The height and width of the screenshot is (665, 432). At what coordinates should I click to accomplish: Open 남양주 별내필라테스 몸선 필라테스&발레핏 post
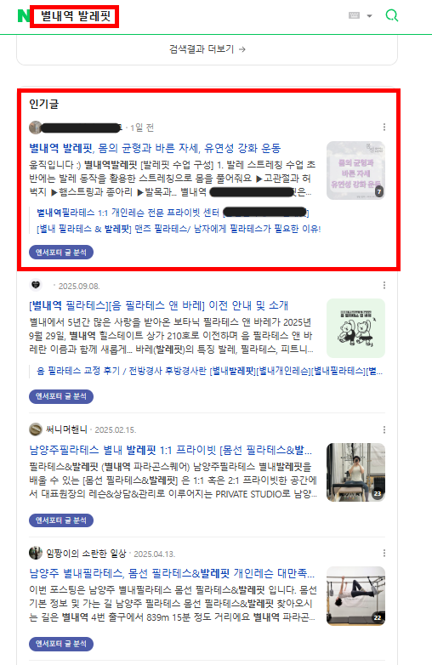pyautogui.click(x=172, y=573)
